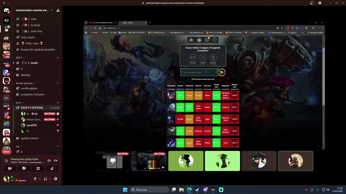Open the poop emoji server
This screenshot has width=346, height=194.
pos(6,141)
